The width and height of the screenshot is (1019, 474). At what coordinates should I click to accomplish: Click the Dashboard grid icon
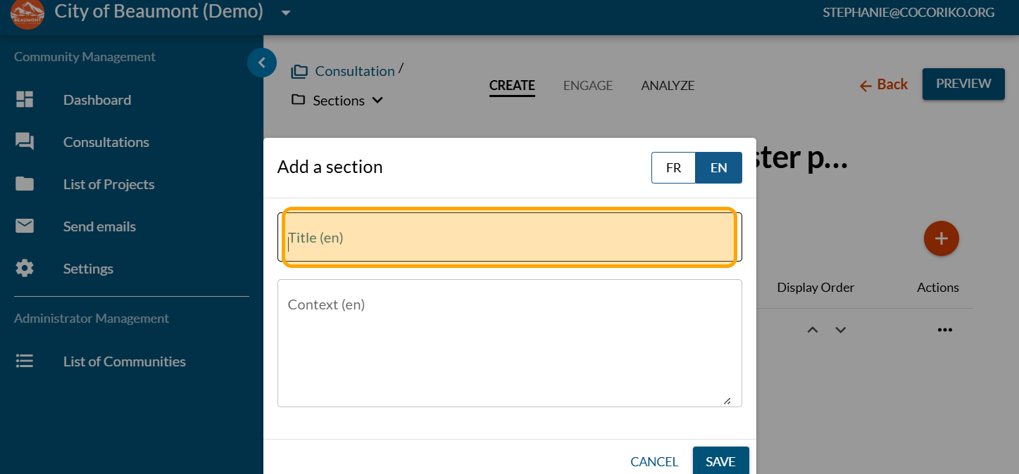(x=25, y=100)
